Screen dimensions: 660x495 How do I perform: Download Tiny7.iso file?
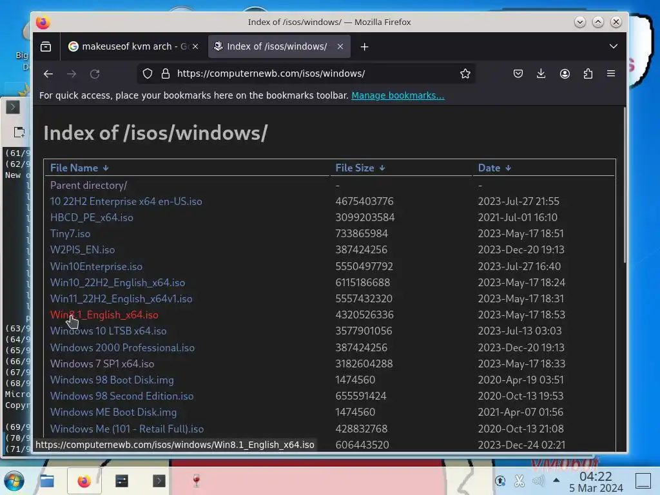click(x=70, y=233)
